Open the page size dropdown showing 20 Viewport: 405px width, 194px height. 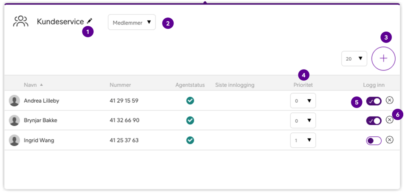tap(354, 59)
